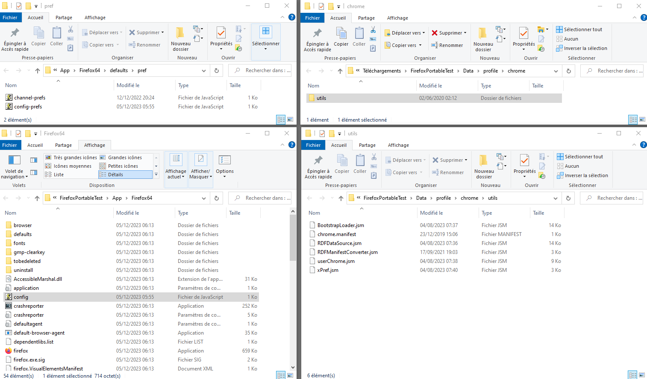Switch Firefox64 window to details view in status bar
This screenshot has width=647, height=379.
click(x=281, y=375)
